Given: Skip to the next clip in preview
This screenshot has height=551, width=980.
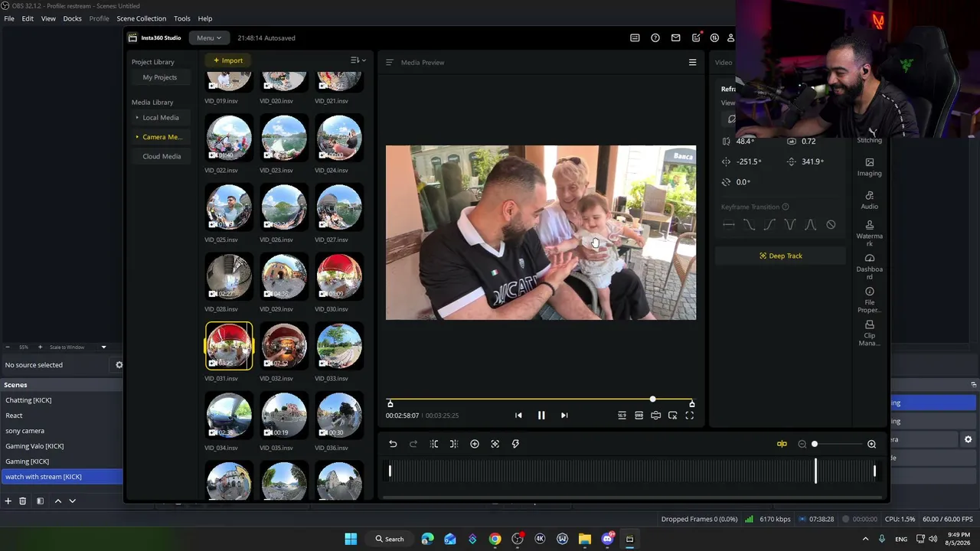Looking at the screenshot, I should pos(564,416).
